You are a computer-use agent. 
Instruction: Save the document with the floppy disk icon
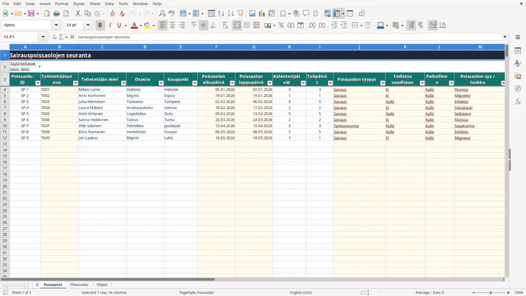click(31, 14)
